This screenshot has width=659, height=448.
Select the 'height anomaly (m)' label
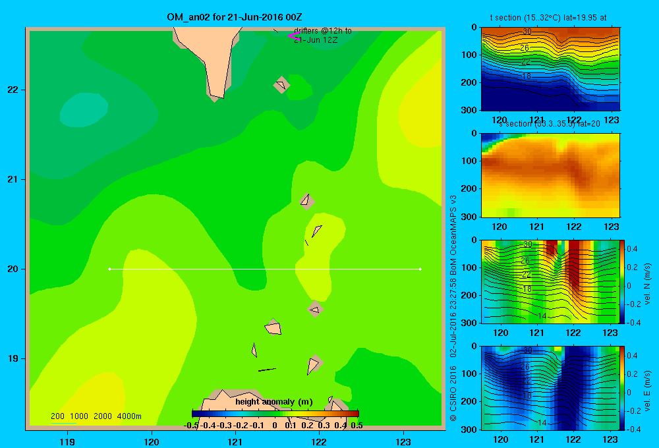coord(274,402)
